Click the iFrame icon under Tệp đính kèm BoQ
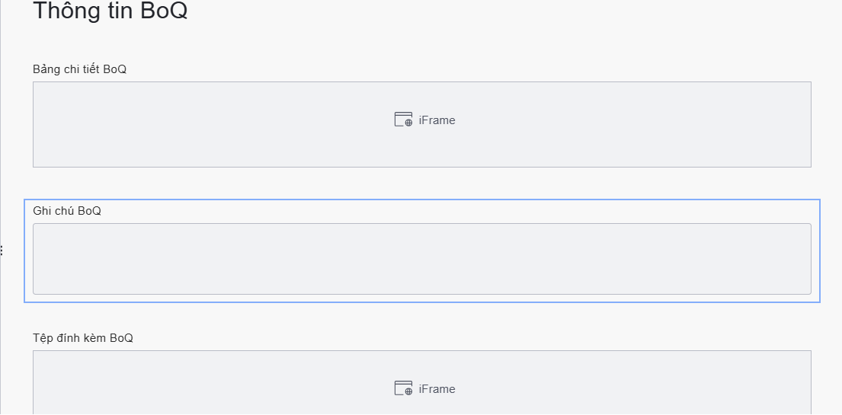 click(x=403, y=388)
